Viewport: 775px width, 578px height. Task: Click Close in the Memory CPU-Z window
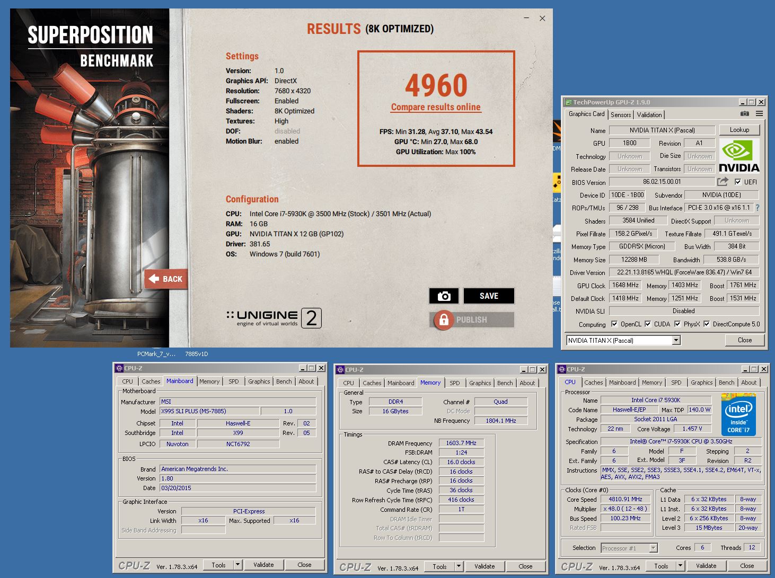pos(525,566)
